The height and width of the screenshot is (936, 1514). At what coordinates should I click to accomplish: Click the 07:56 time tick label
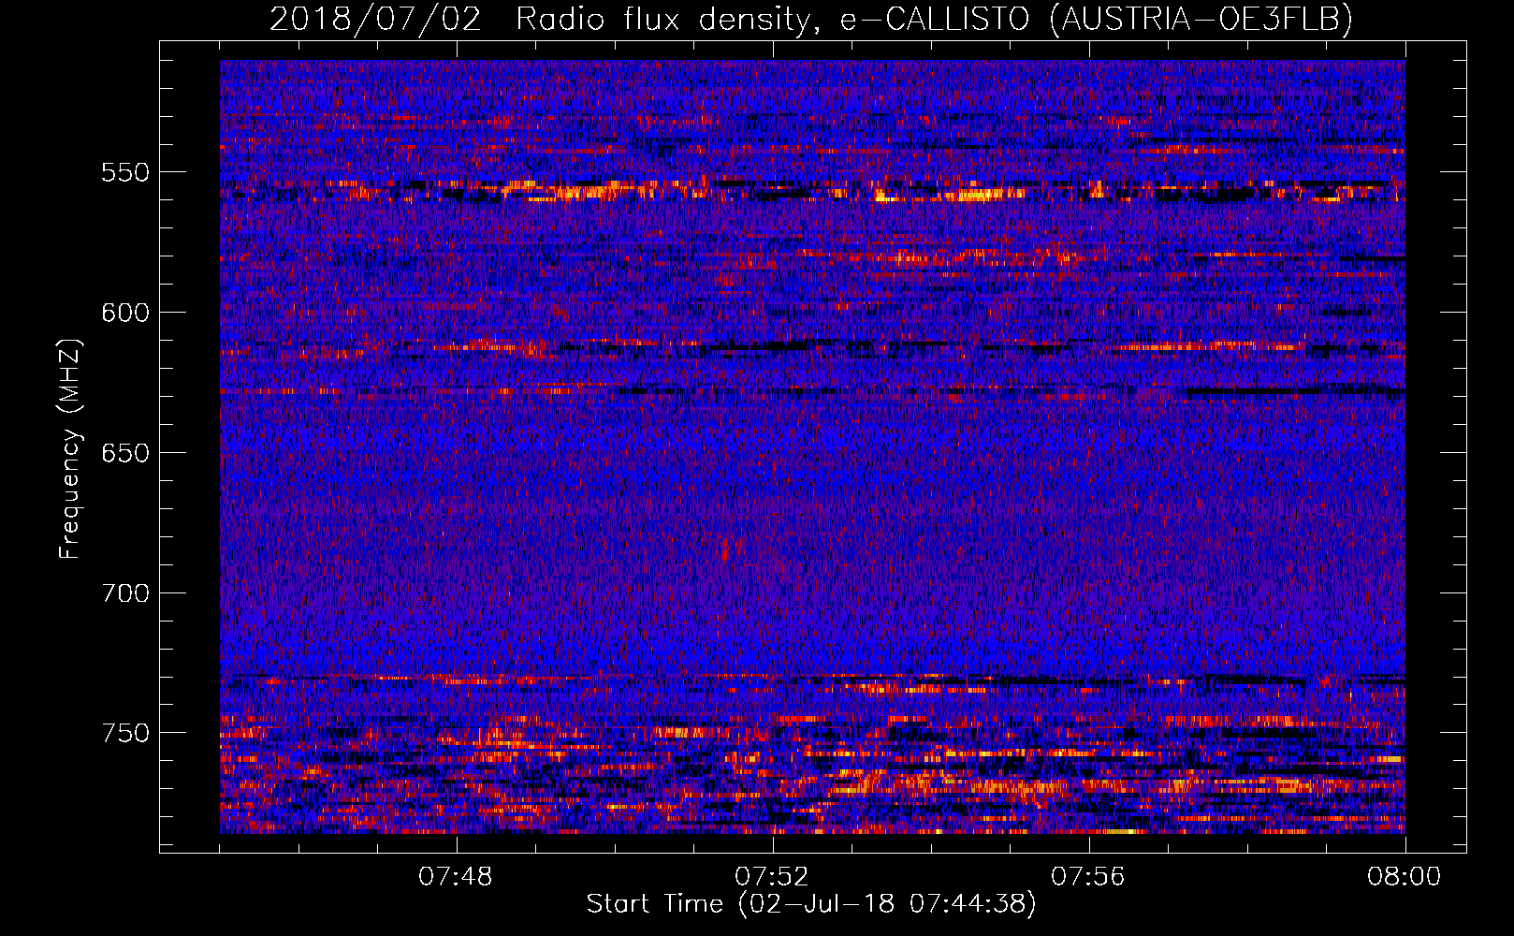[x=1088, y=877]
